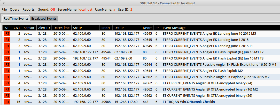Click the localhost server name value
280x105 pixels.
pyautogui.click(x=85, y=9)
